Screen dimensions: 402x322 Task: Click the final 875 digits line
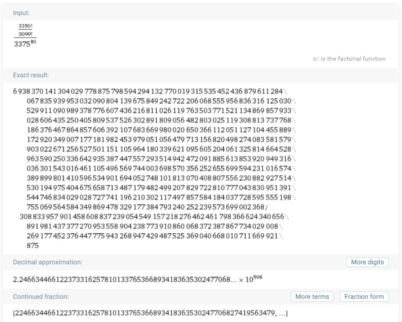coord(32,246)
